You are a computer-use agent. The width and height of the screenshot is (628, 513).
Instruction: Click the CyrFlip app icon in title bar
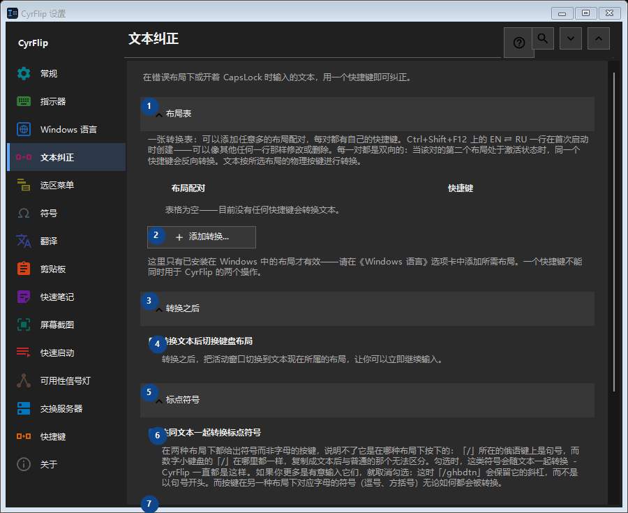click(13, 13)
